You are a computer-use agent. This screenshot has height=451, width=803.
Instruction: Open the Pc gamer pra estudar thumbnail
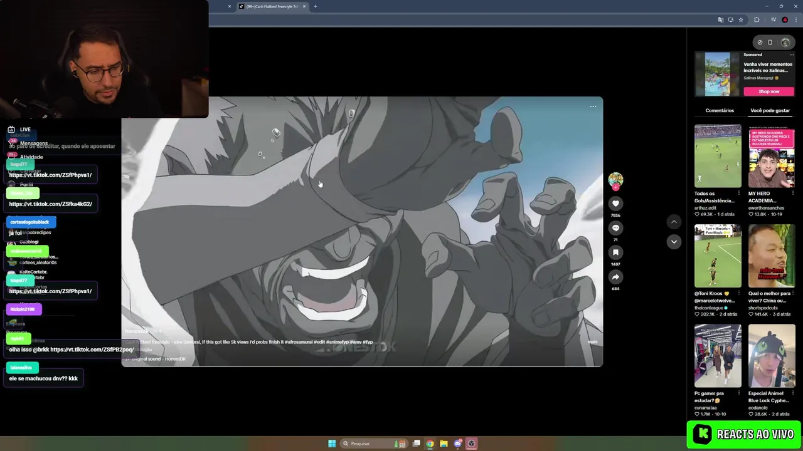[x=718, y=356]
